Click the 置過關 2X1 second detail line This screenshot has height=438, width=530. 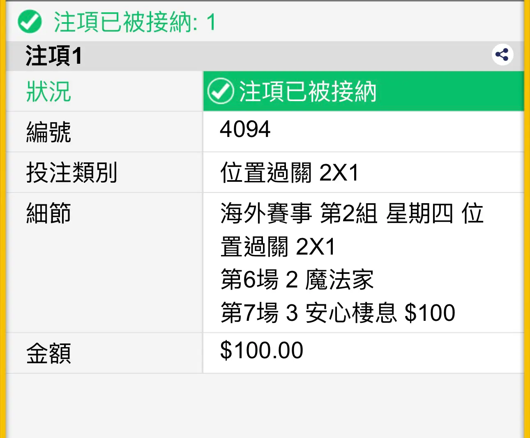(x=278, y=246)
